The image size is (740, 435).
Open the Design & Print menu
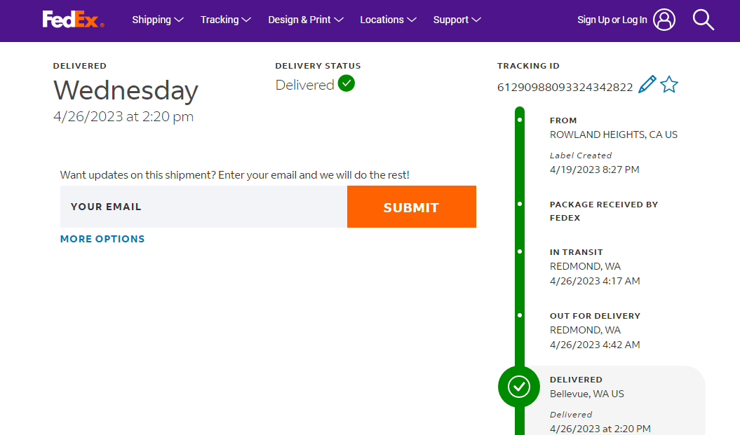click(305, 20)
